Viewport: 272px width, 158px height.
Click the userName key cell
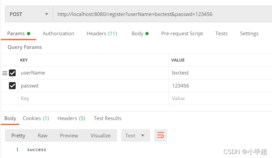coord(93,73)
